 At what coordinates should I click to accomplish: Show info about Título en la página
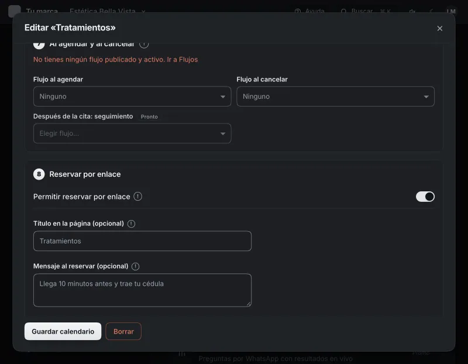pyautogui.click(x=131, y=224)
